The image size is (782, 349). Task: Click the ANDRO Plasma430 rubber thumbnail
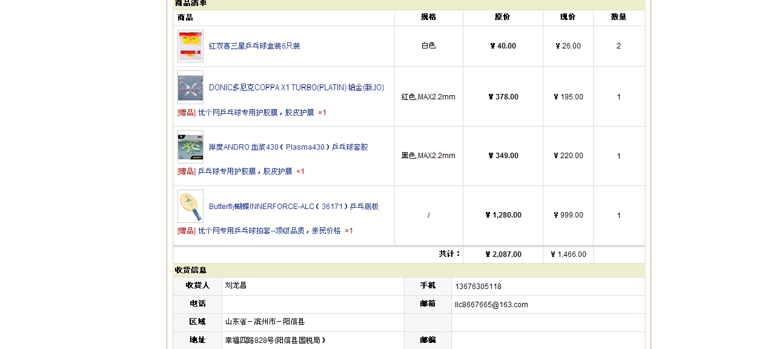point(190,147)
